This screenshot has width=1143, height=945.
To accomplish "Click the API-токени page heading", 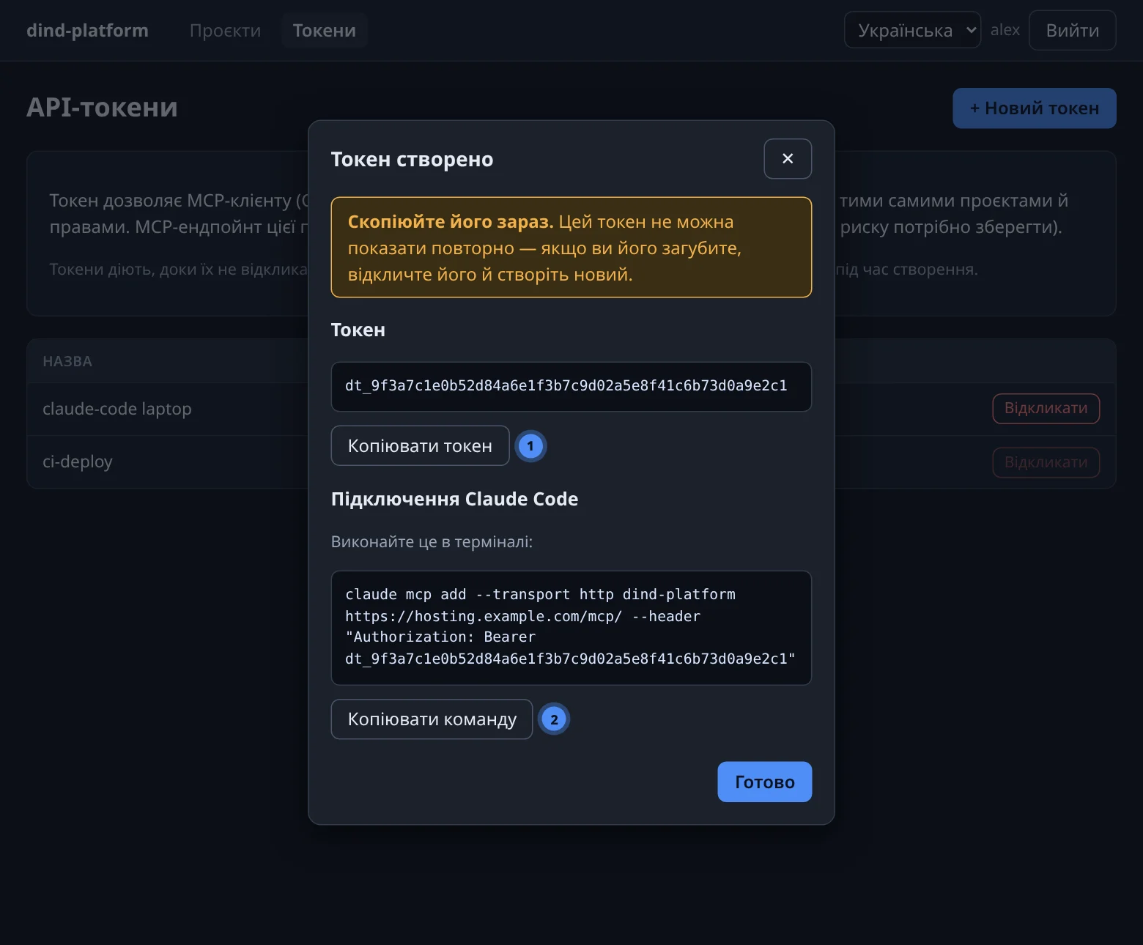I will 102,108.
